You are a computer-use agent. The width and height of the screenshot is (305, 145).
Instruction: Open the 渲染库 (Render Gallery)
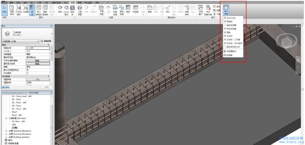pos(72,10)
